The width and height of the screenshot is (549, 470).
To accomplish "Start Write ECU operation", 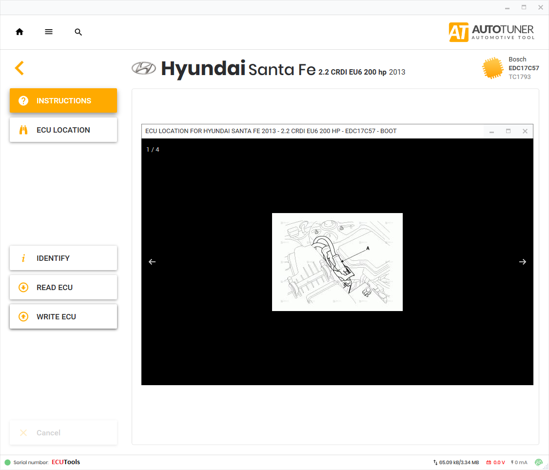I will tap(63, 317).
